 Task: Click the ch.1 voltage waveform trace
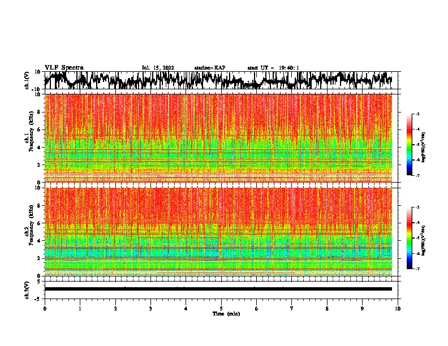coord(218,80)
